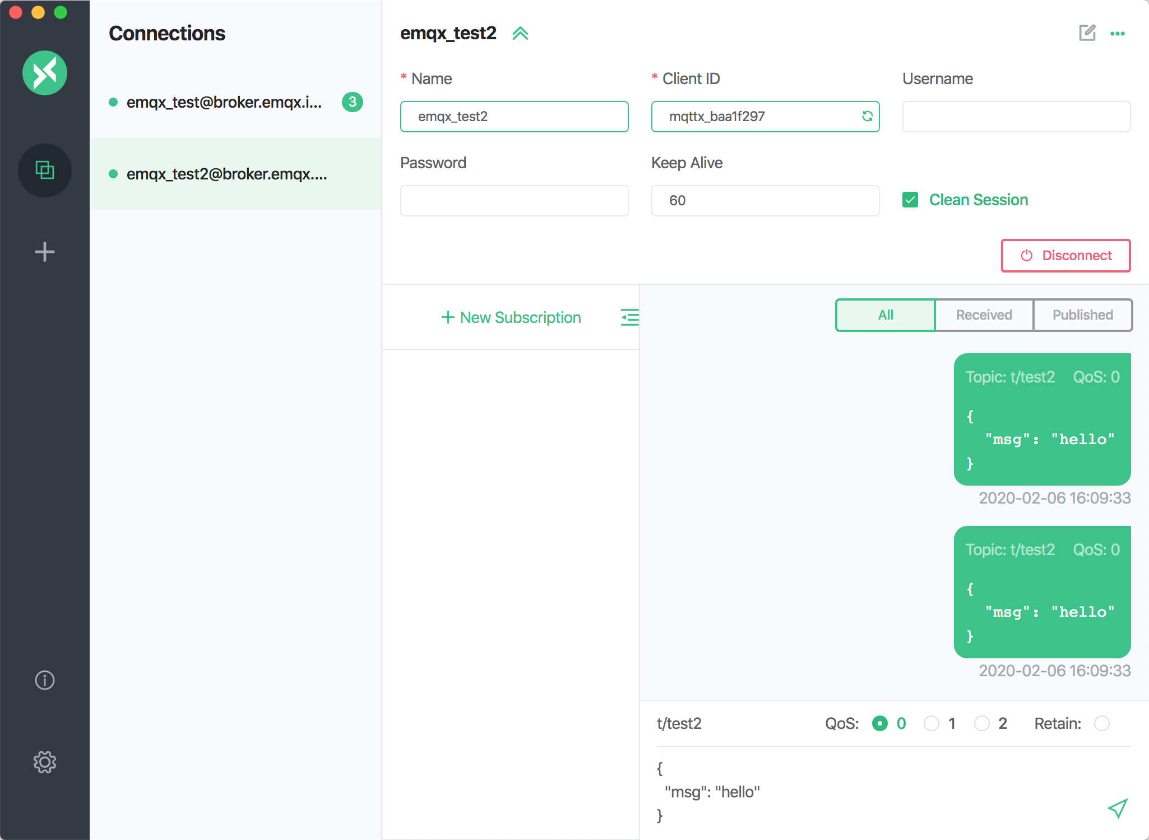Open the Connections page from the sidebar
Image resolution: width=1149 pixels, height=840 pixels.
[x=45, y=170]
